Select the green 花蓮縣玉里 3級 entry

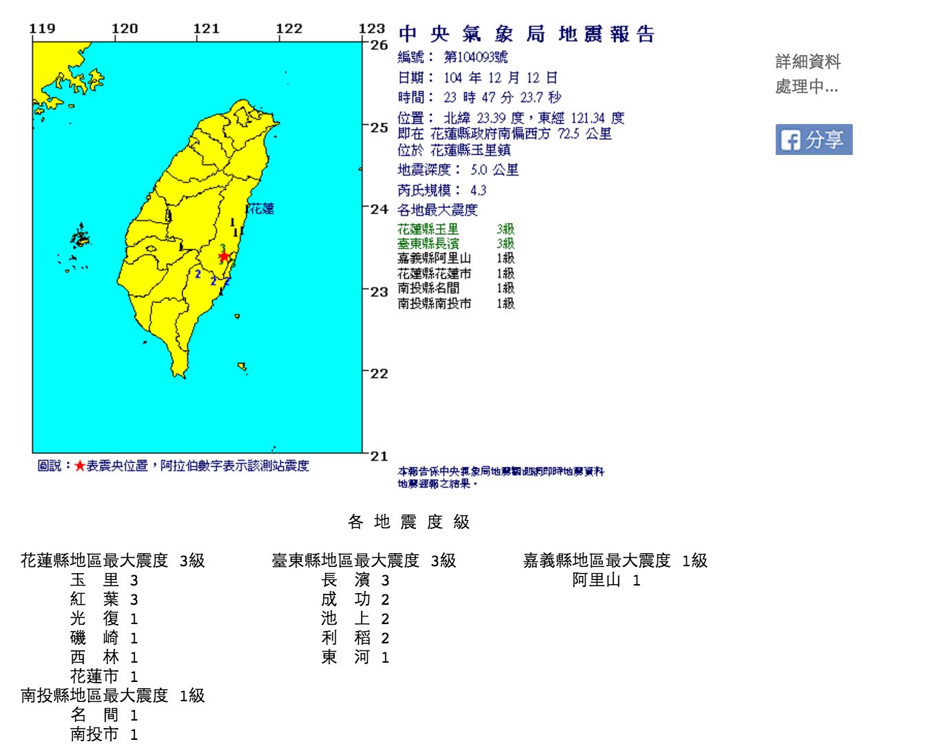pos(455,229)
